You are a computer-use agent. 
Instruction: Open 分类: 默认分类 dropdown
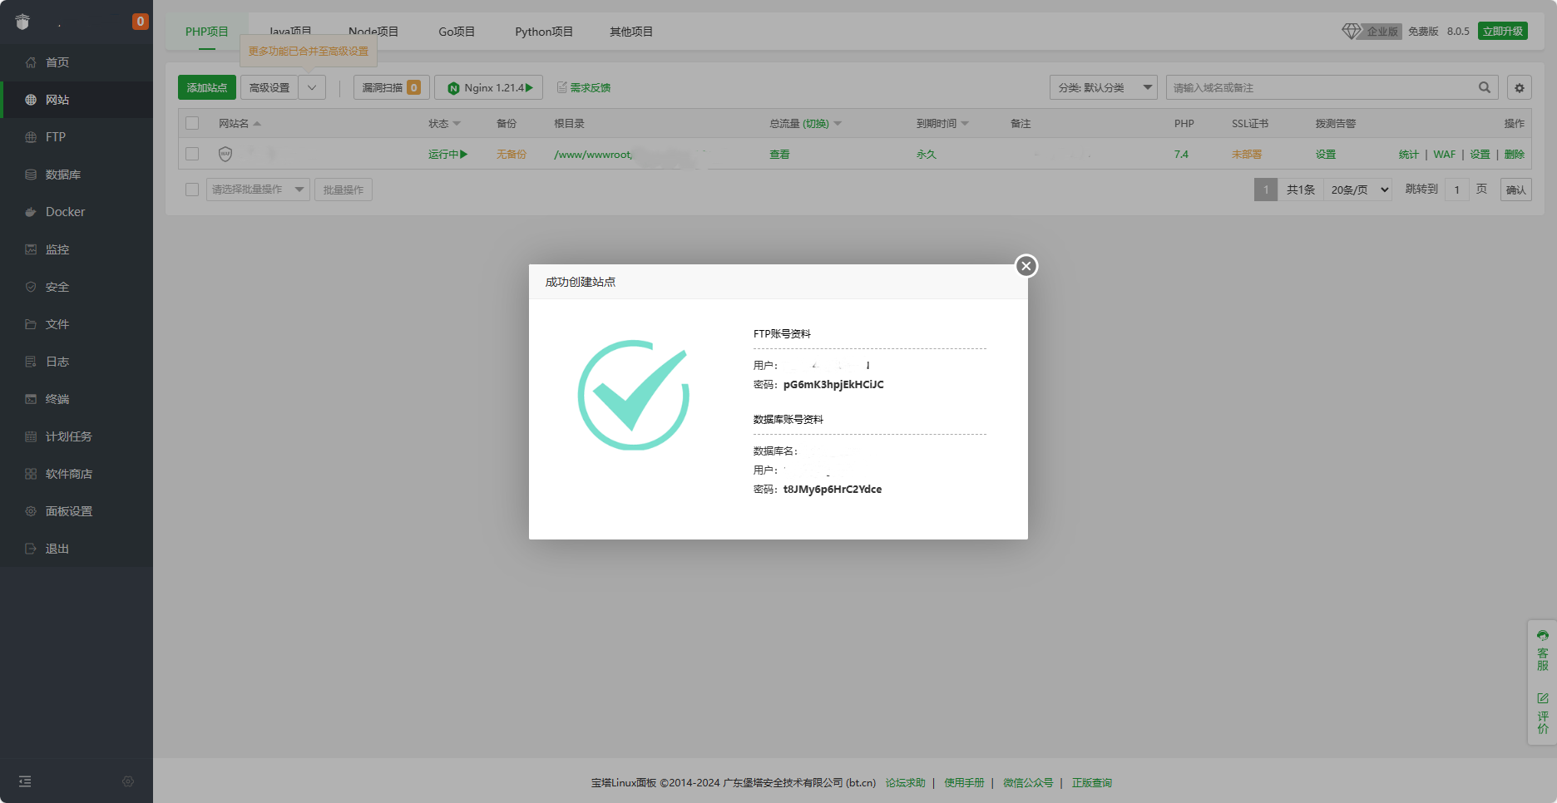(1103, 87)
